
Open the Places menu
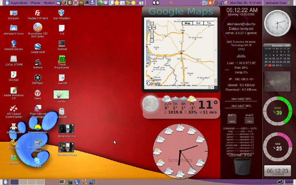[x=36, y=3]
